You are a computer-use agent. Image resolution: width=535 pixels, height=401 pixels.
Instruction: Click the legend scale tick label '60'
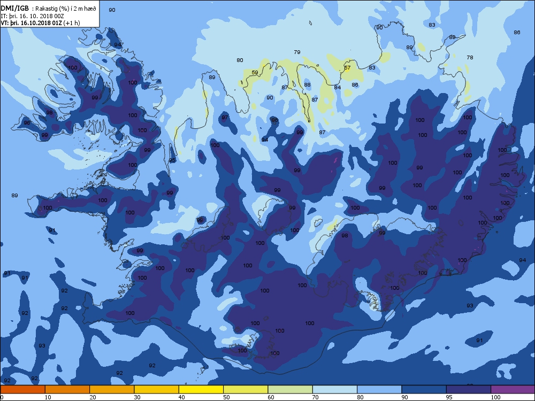tap(271, 397)
